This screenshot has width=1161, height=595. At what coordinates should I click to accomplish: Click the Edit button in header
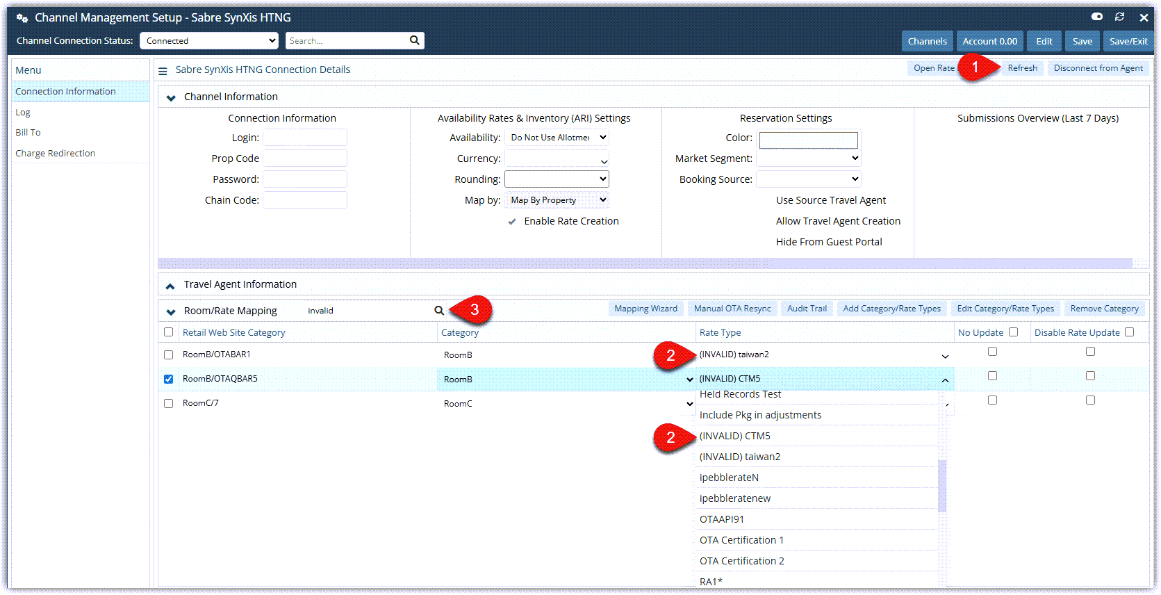pyautogui.click(x=1044, y=41)
